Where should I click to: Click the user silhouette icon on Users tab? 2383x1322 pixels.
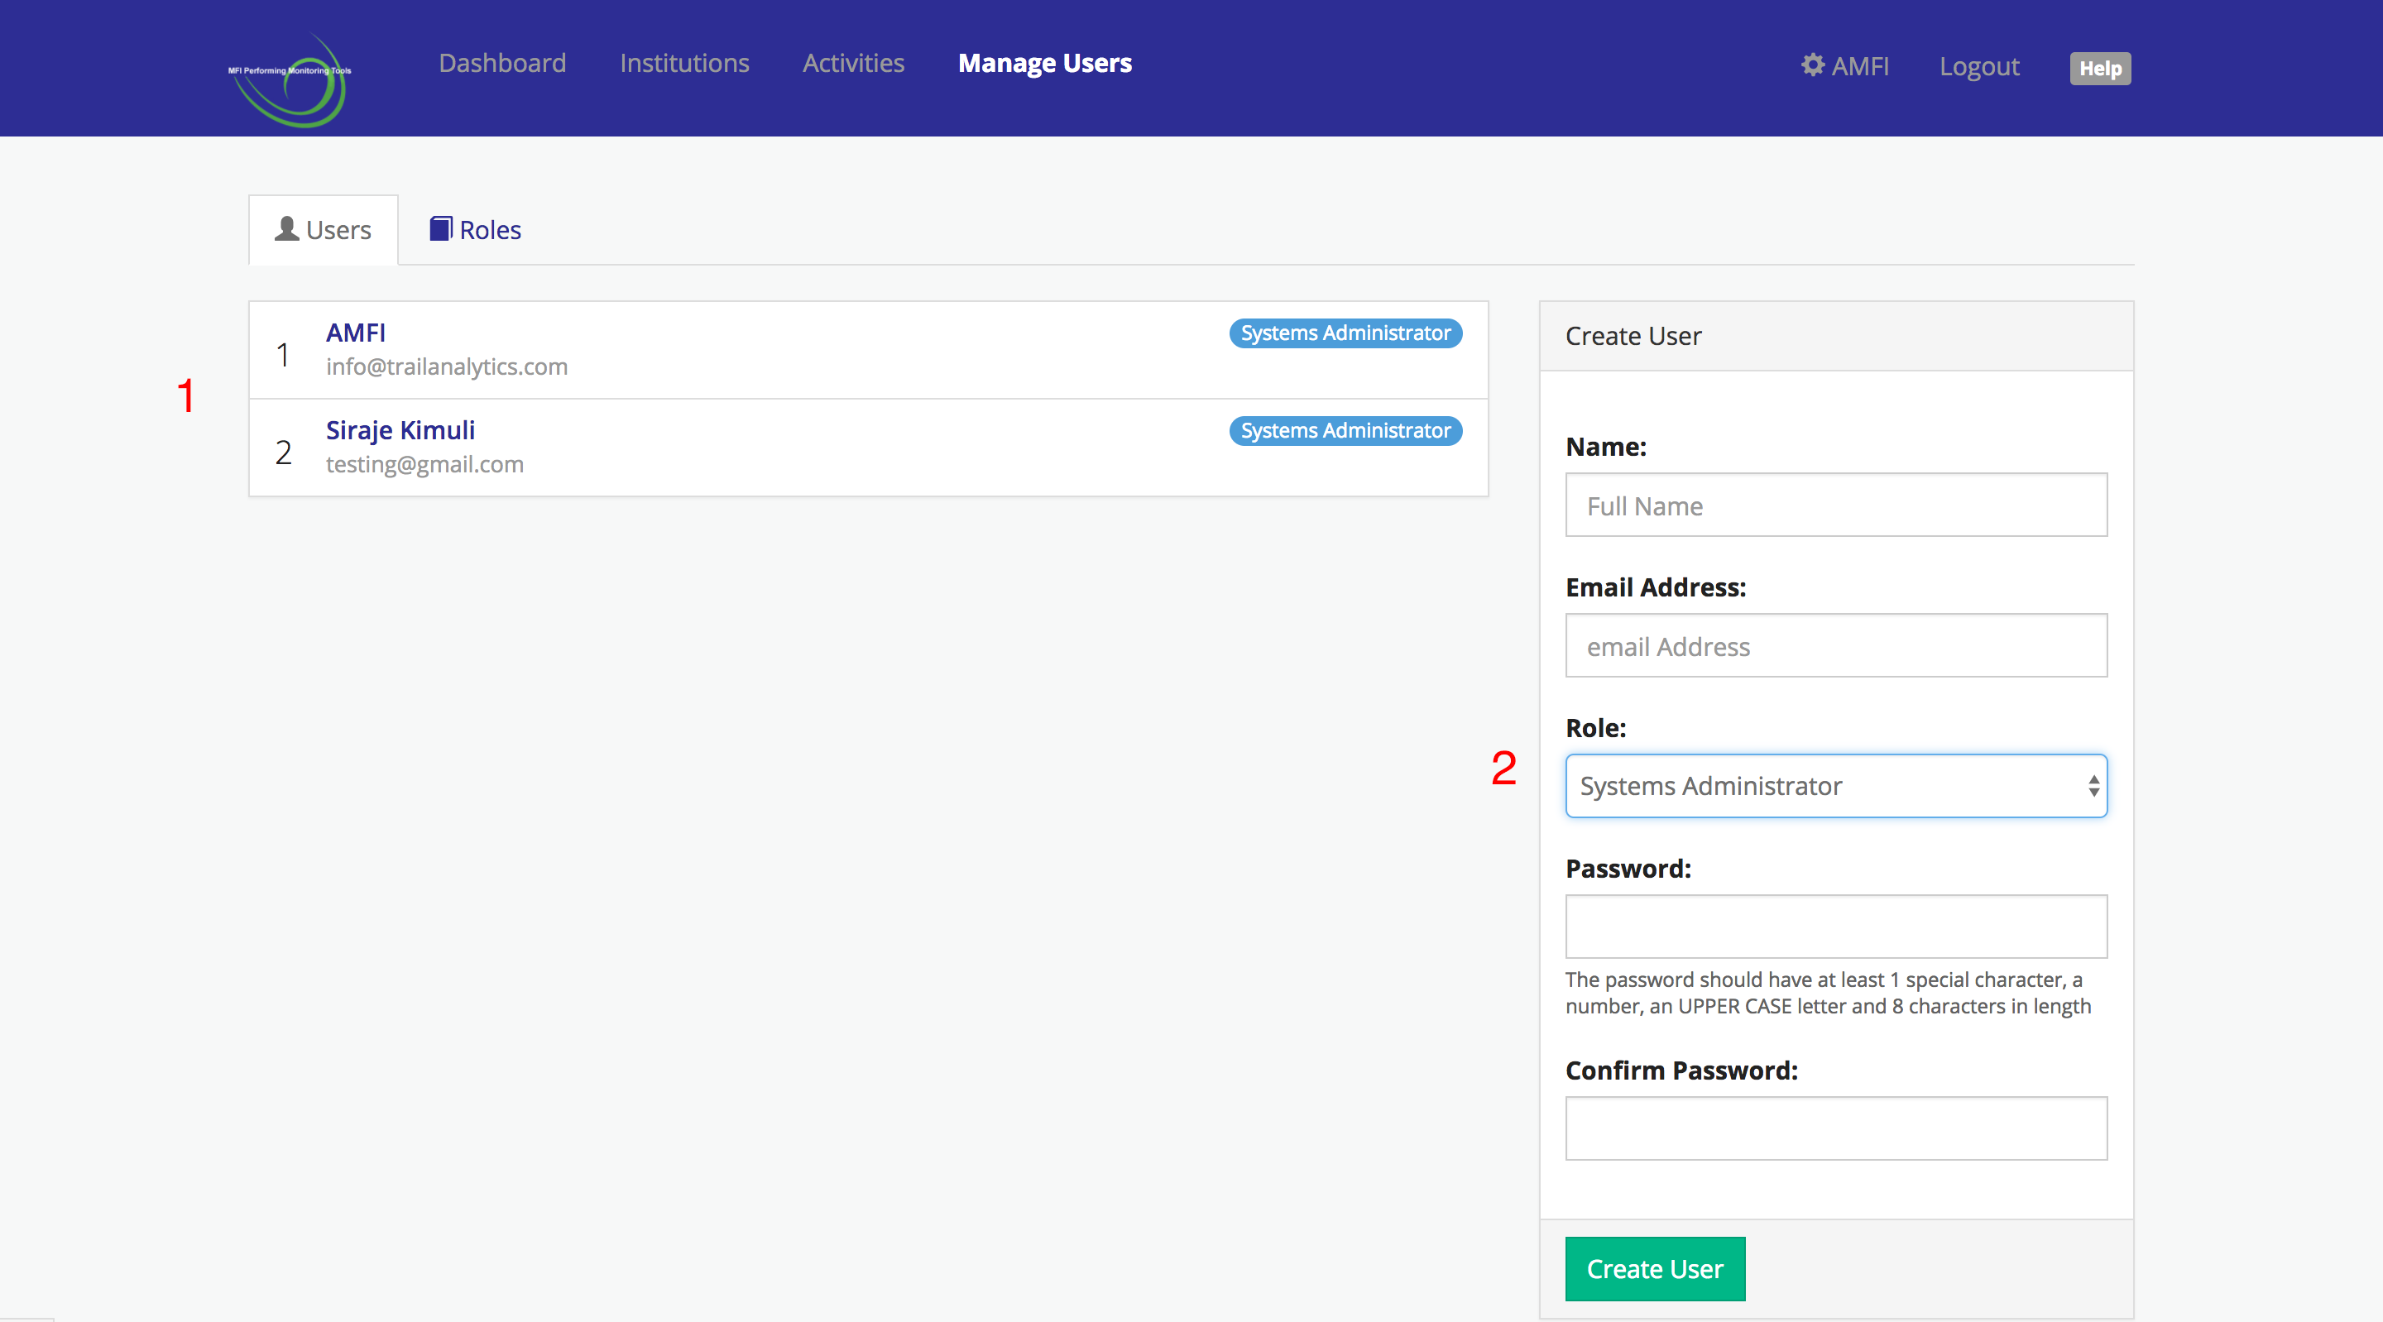(287, 228)
